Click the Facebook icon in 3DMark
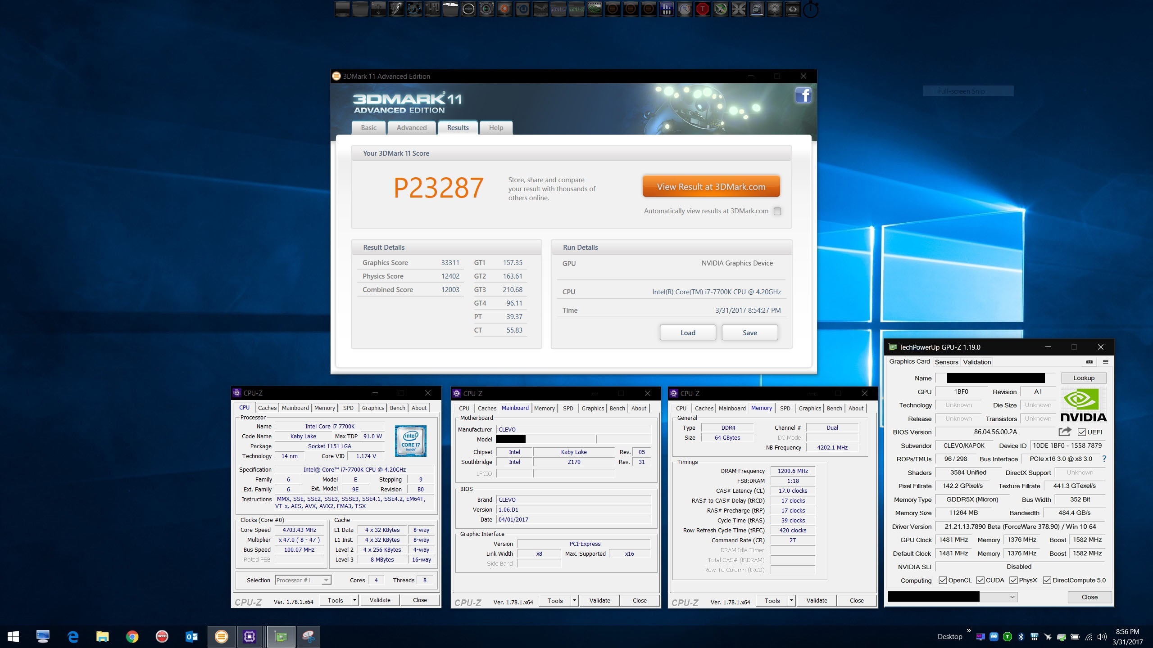 coord(803,95)
